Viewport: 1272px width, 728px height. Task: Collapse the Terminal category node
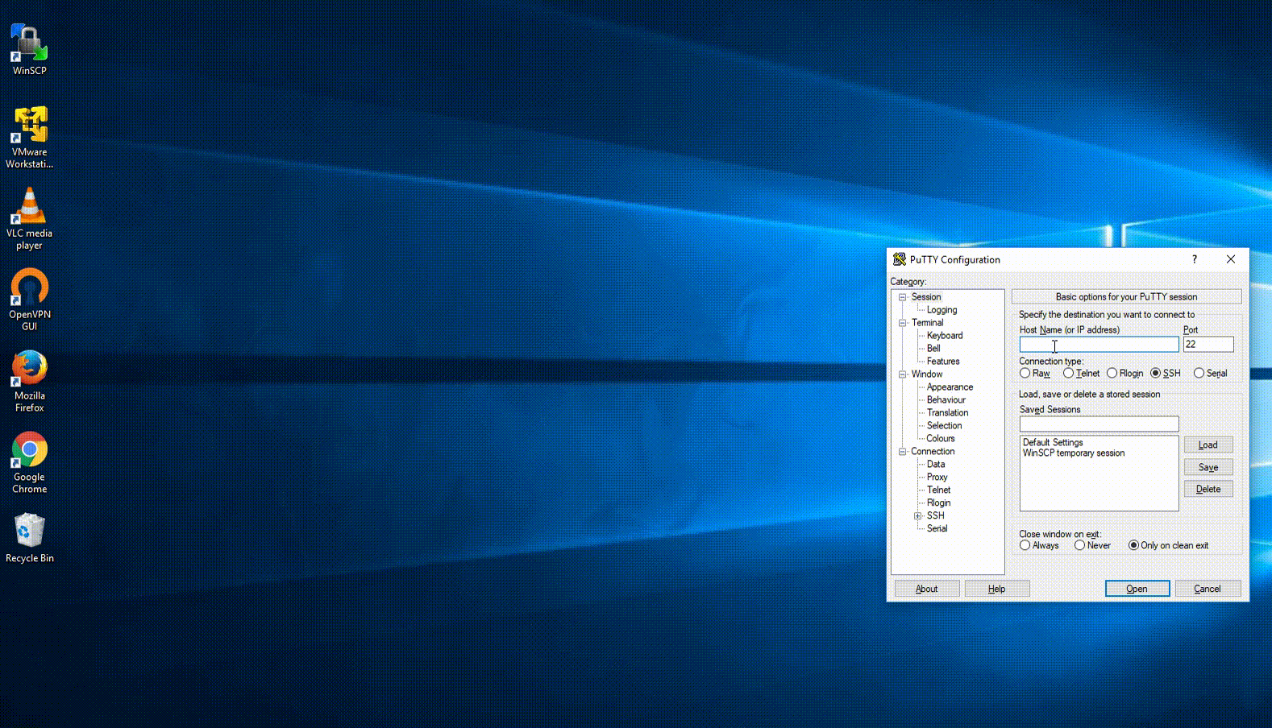pos(903,323)
